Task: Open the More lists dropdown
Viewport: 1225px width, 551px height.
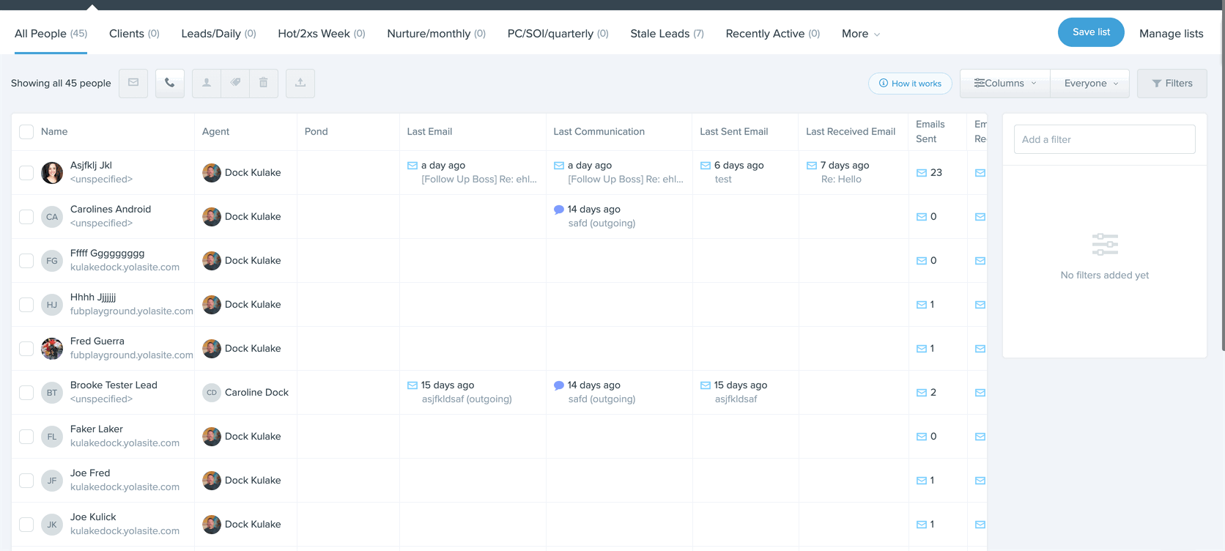Action: pos(861,34)
